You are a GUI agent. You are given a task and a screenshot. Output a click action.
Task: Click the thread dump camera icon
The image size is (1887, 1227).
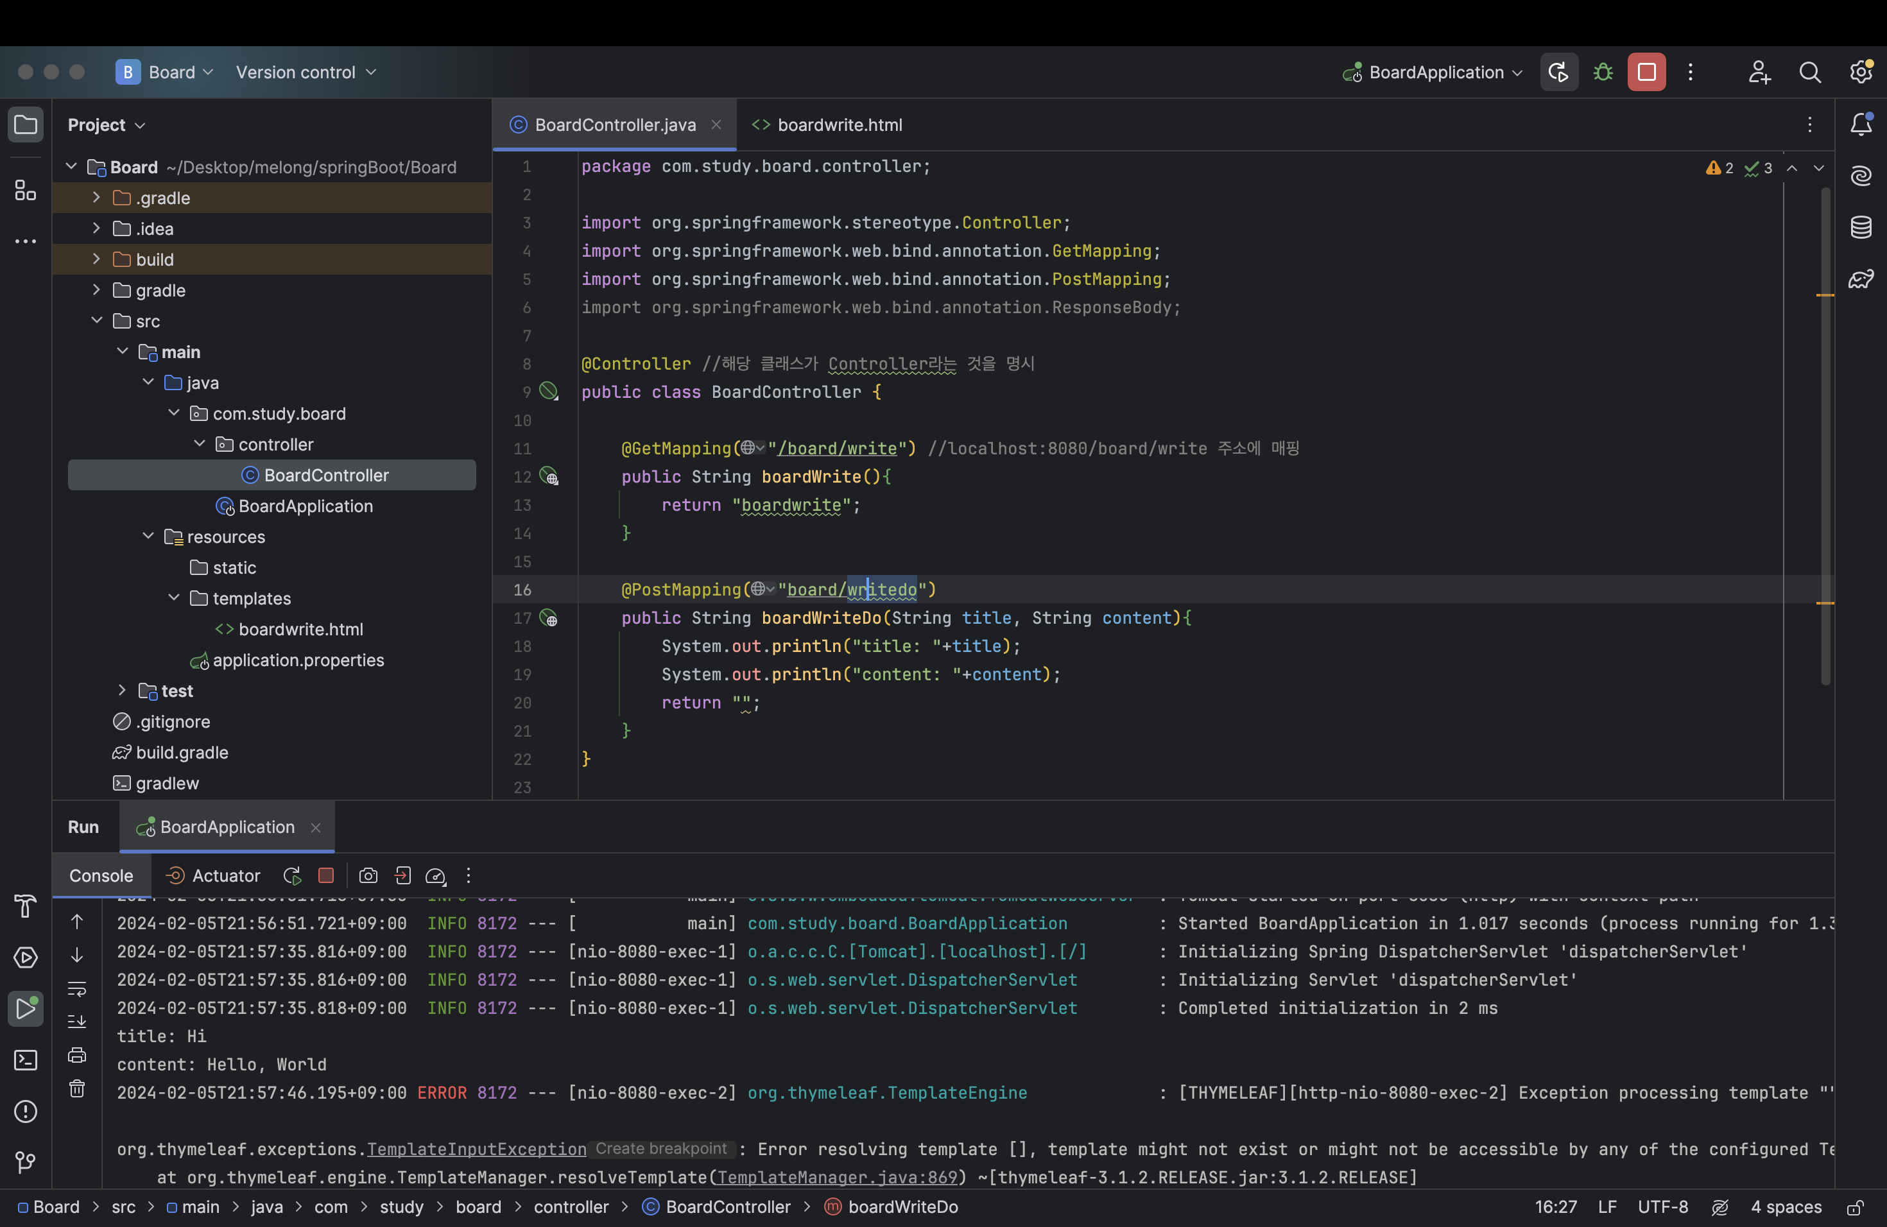pos(368,875)
